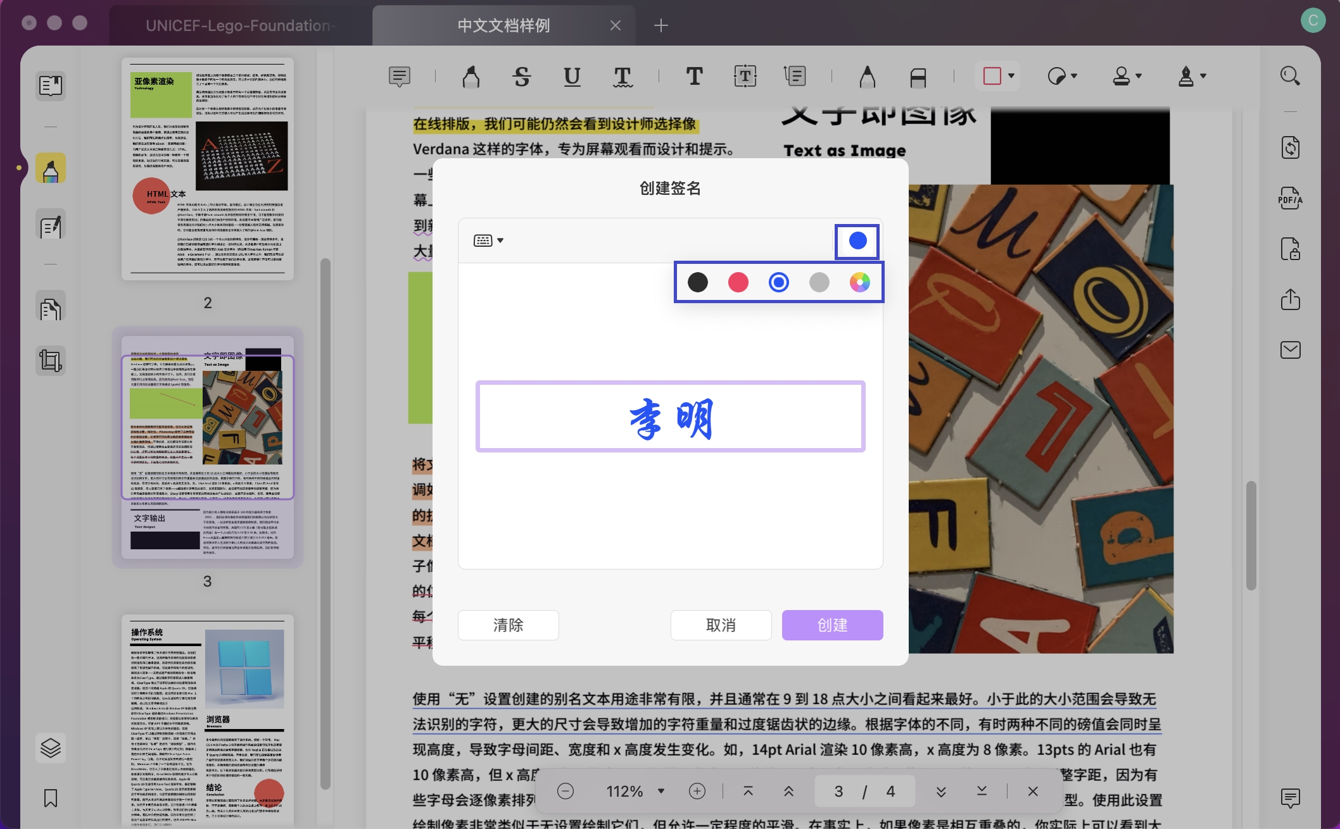
Task: Select page 4 thumbnail
Action: point(208,721)
